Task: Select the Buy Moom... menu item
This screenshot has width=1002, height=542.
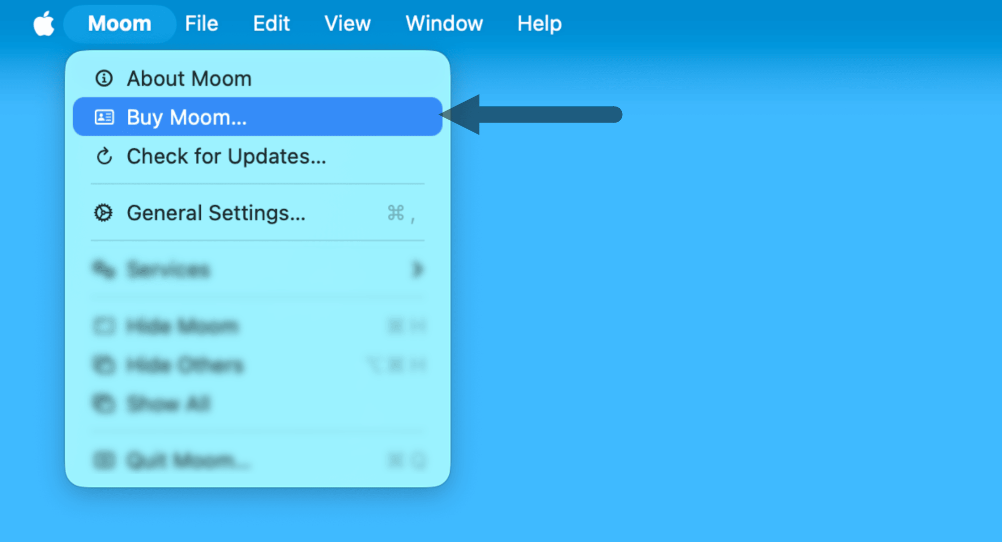Action: 258,117
